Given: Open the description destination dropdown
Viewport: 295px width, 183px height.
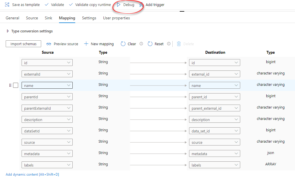Looking at the screenshot, I should 215,119.
